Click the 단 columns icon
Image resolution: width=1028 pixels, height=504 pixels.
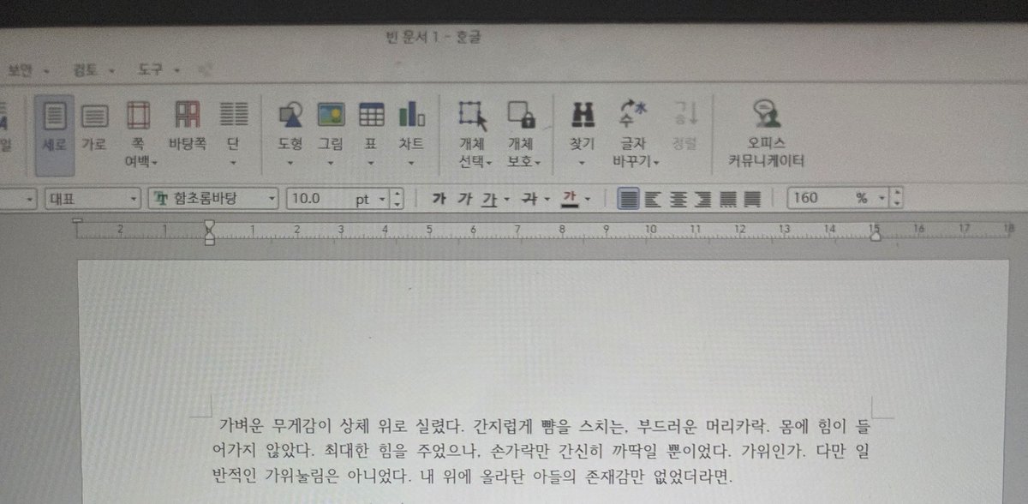point(234,113)
